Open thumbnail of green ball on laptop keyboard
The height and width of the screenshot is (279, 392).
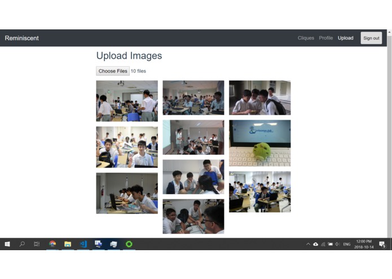(260, 143)
